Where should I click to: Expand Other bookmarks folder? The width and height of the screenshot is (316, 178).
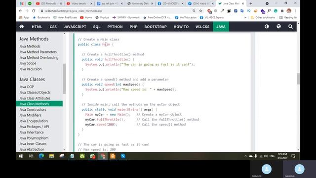pyautogui.click(x=263, y=18)
